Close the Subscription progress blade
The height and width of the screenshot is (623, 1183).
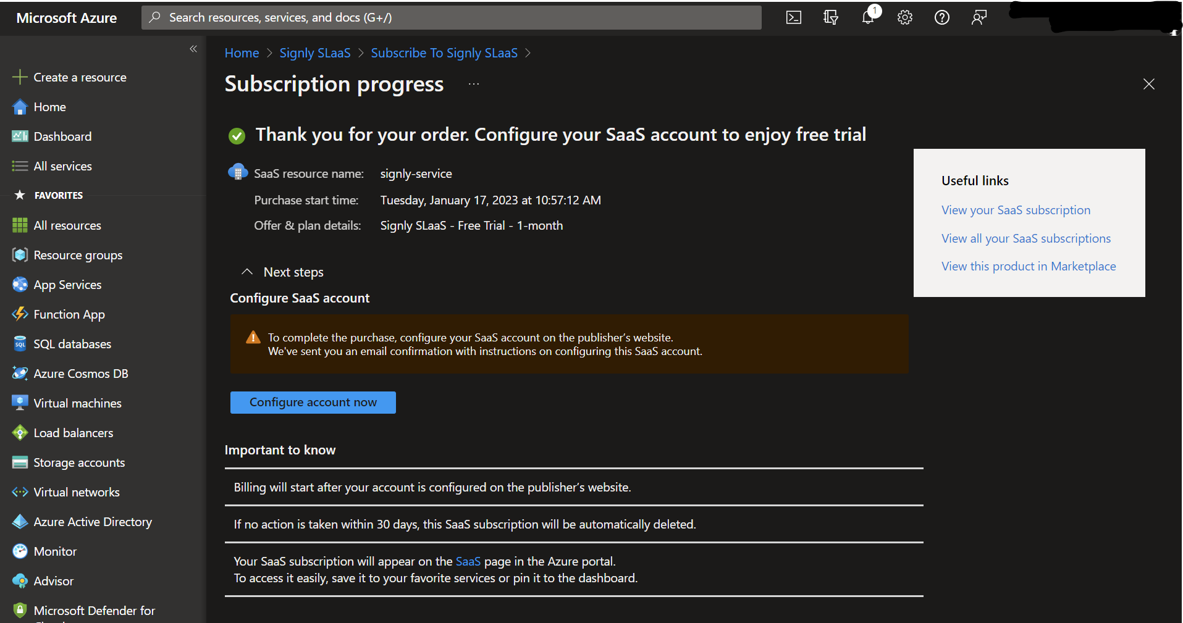tap(1148, 84)
